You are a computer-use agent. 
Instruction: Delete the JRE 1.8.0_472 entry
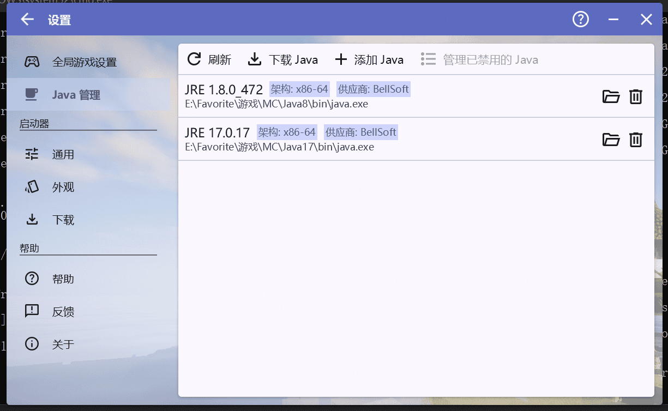(636, 96)
